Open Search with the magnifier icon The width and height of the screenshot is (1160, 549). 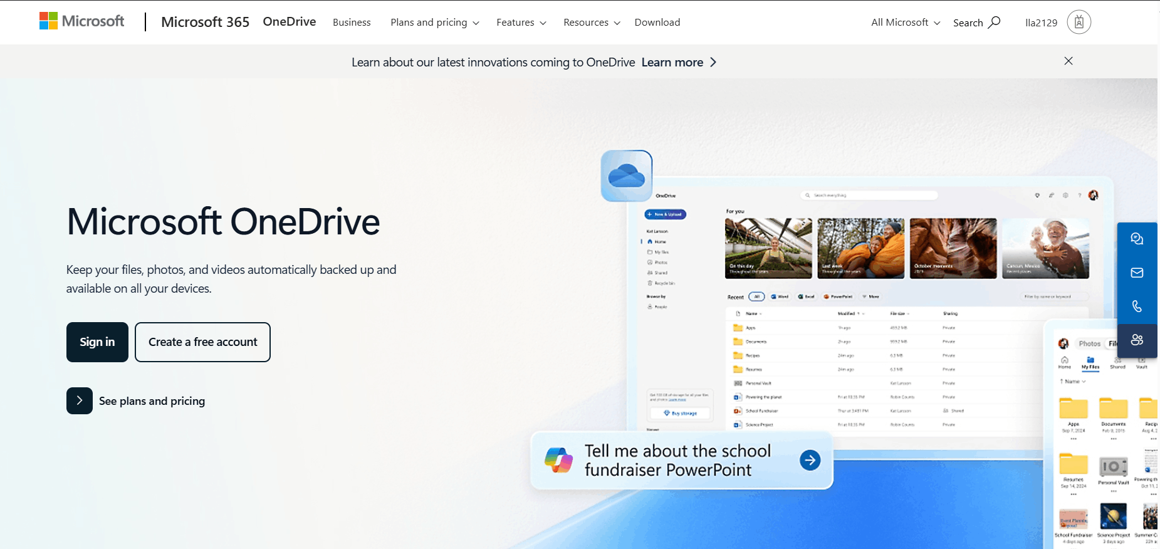976,23
